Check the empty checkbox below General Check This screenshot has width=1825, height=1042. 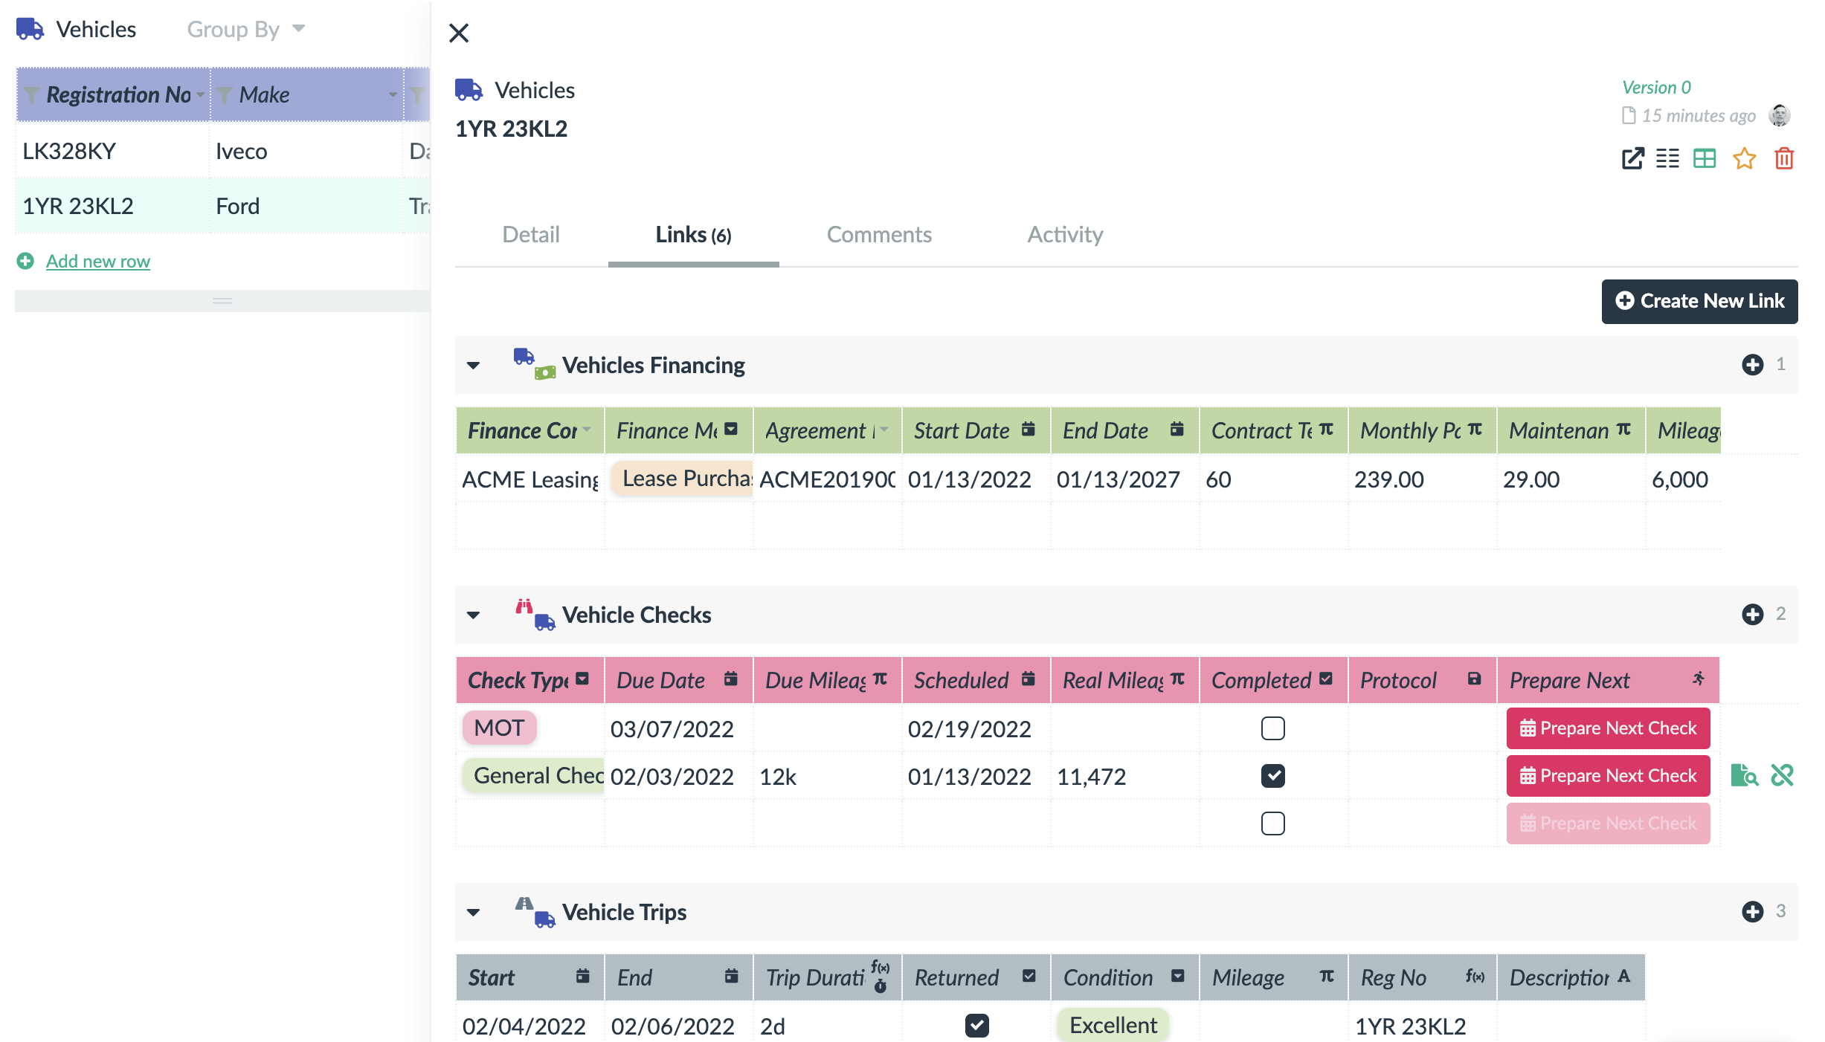click(x=1273, y=823)
